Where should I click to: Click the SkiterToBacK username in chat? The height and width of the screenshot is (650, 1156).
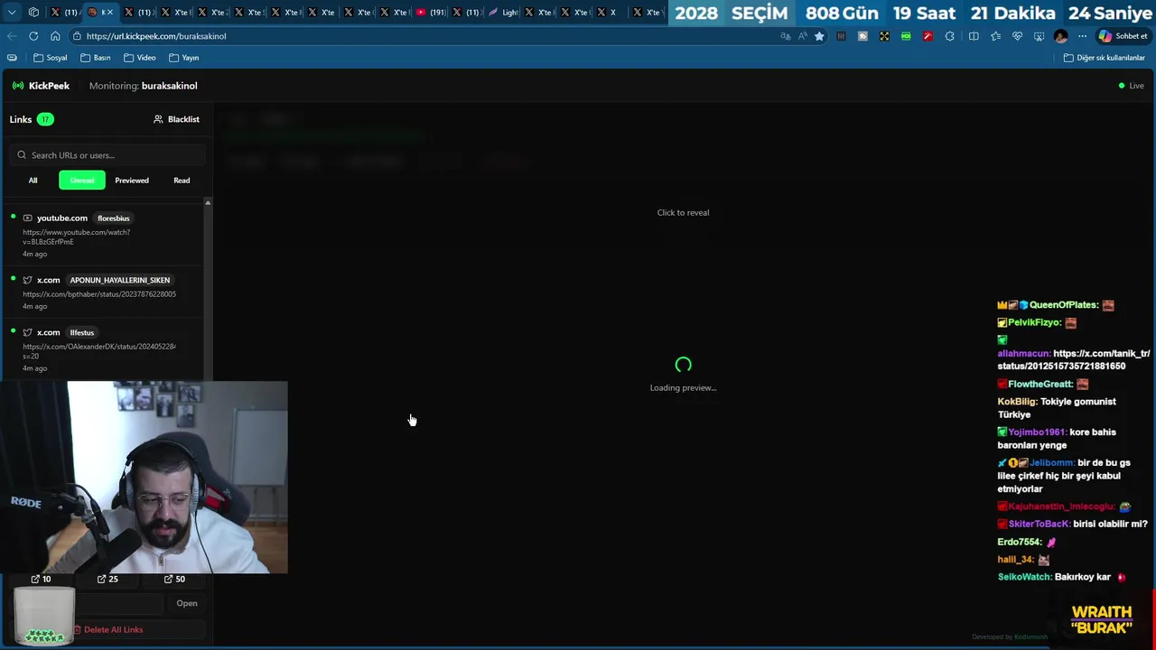pos(1039,525)
